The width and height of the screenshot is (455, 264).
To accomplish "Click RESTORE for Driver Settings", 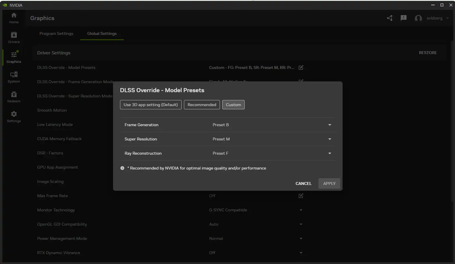I will pos(428,53).
